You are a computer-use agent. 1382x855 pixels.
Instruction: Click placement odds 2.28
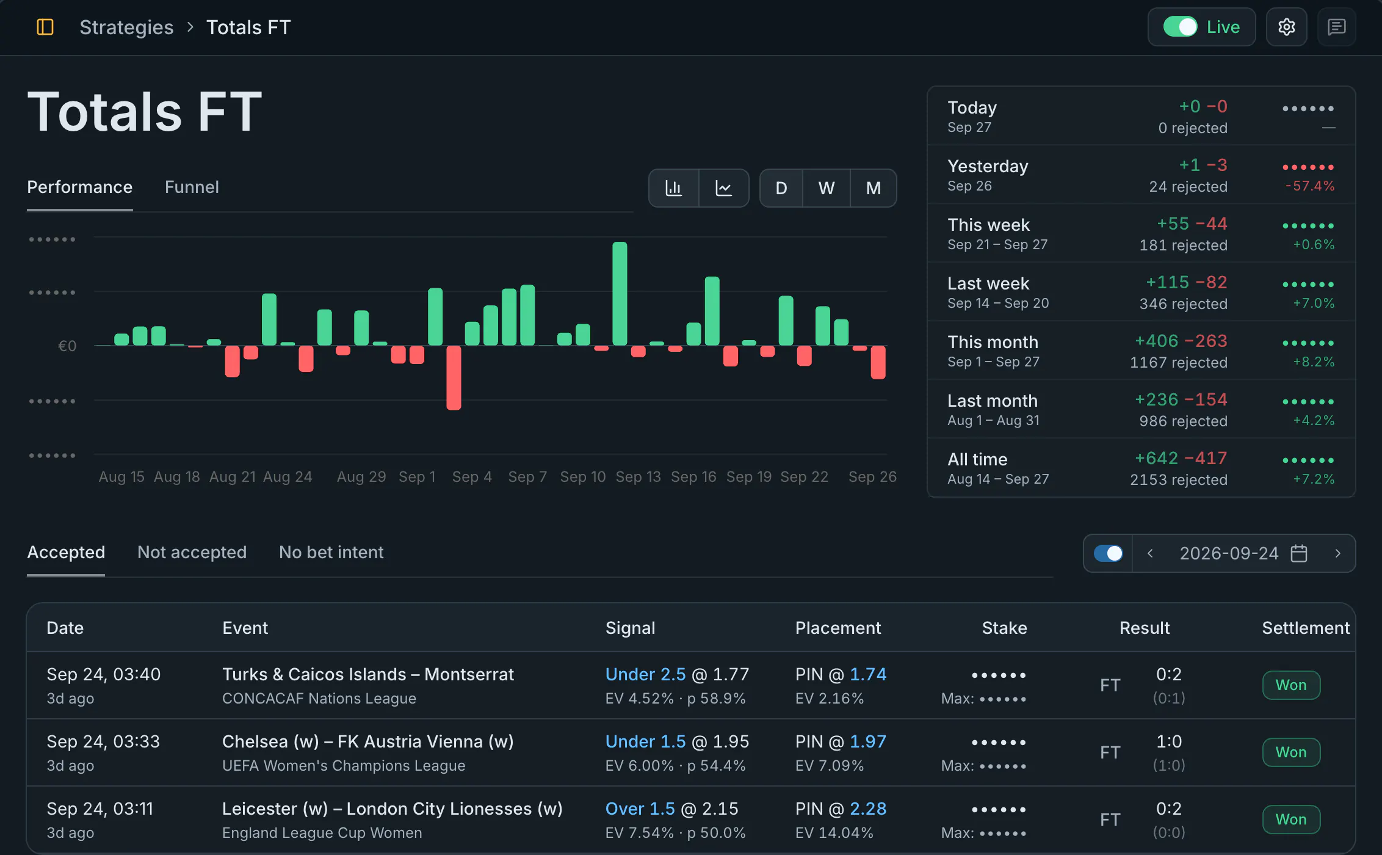coord(868,809)
